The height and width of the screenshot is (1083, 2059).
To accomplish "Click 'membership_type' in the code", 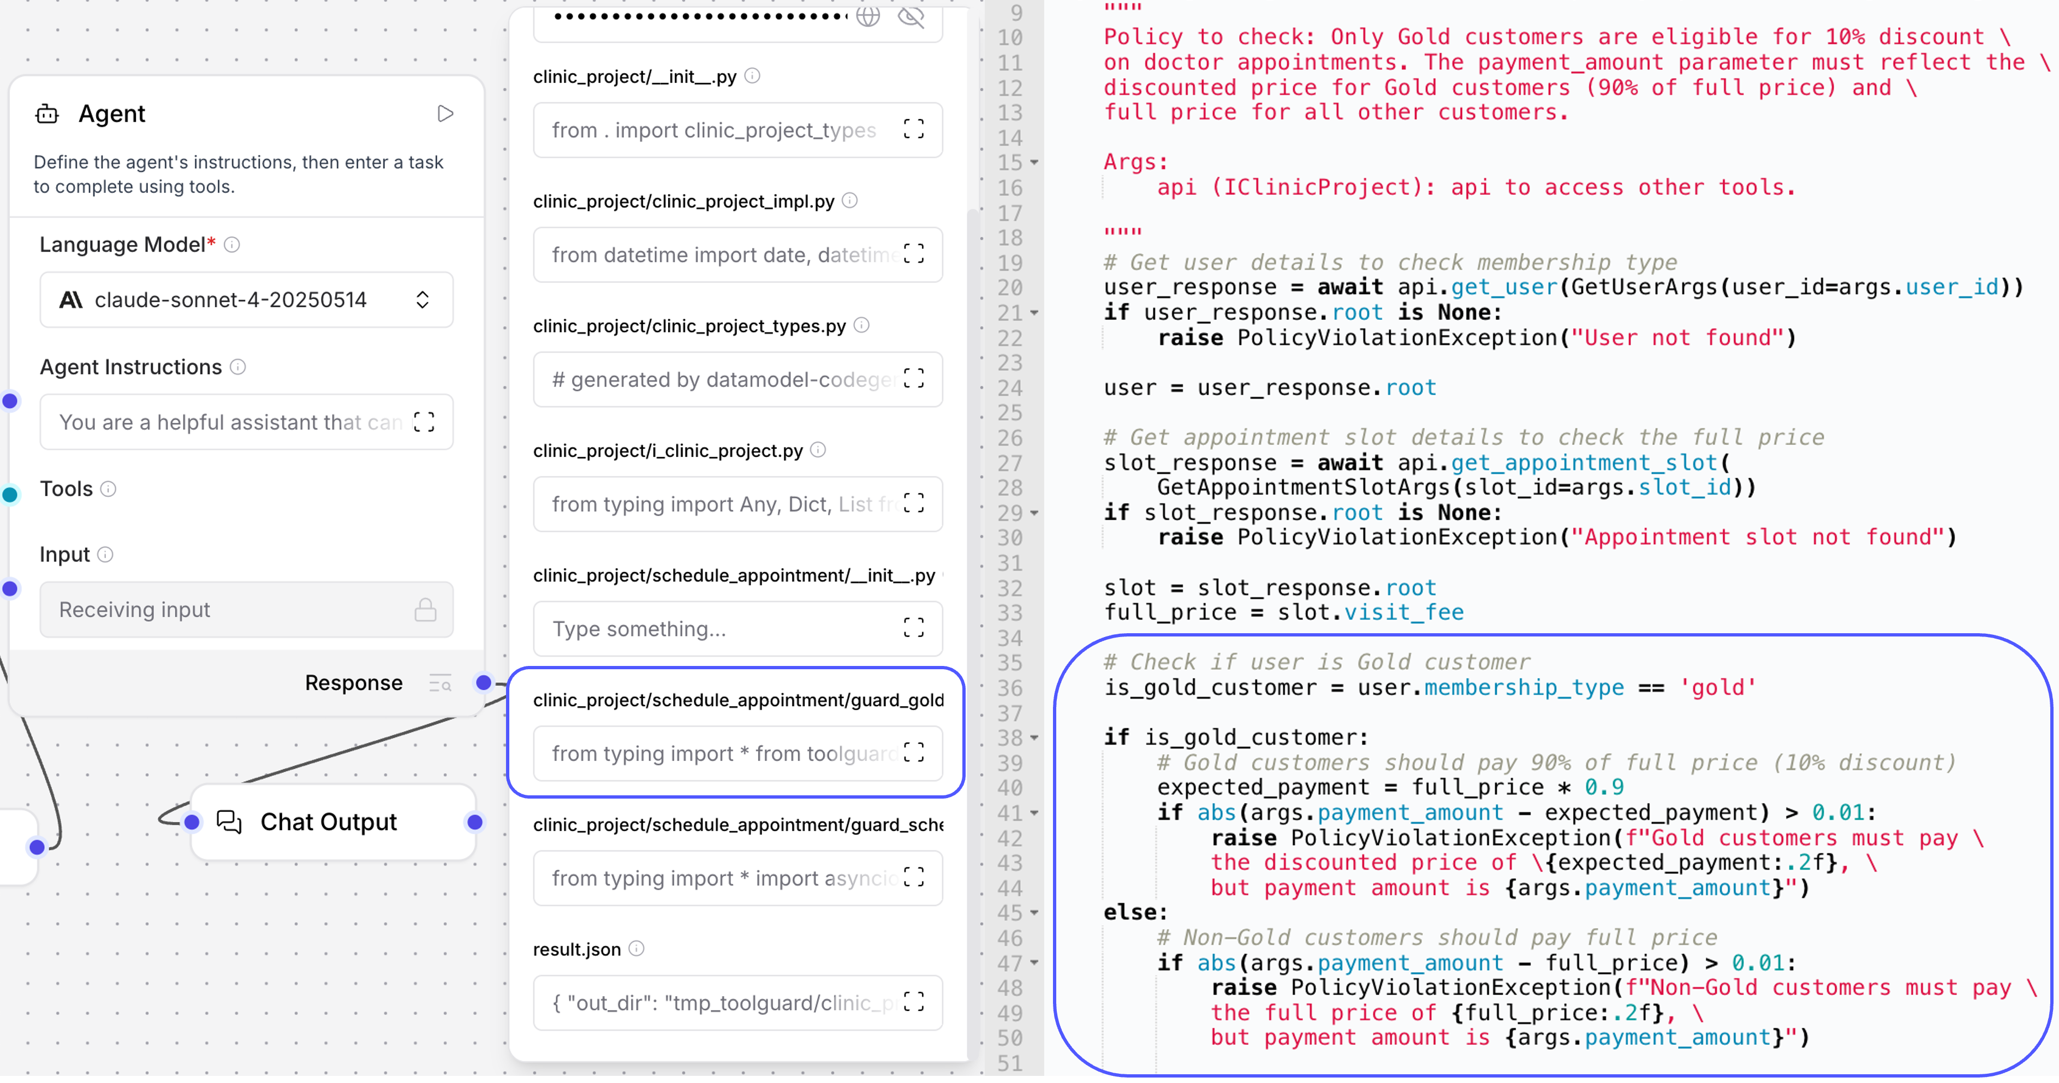I will [1524, 688].
